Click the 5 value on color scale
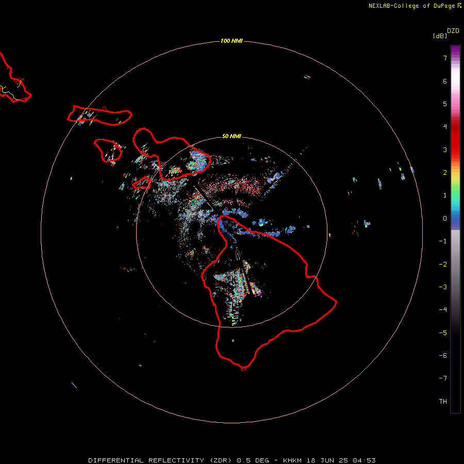The image size is (464, 464). point(445,104)
